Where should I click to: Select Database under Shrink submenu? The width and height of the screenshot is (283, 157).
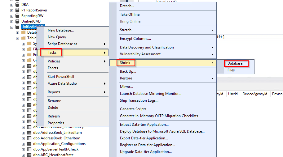click(236, 63)
